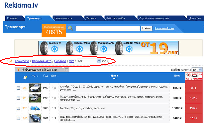Click the notes icon in table header
This screenshot has height=123, width=204.
pos(25,77)
